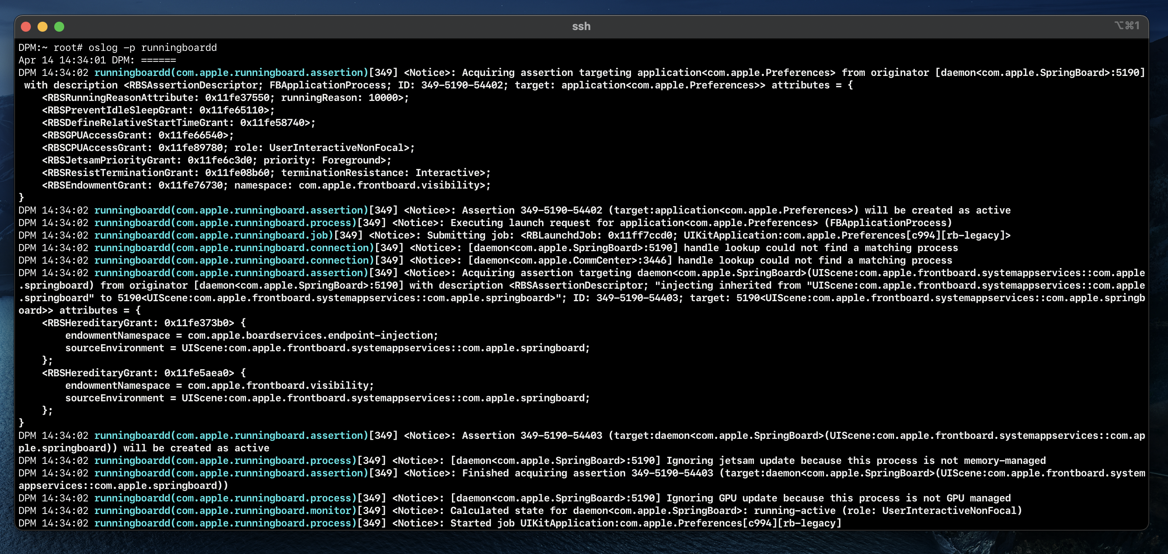This screenshot has height=554, width=1168.
Task: Click the 'RBSEndowmentGrant: 0x11fe76730' line
Action: pyautogui.click(x=266, y=185)
